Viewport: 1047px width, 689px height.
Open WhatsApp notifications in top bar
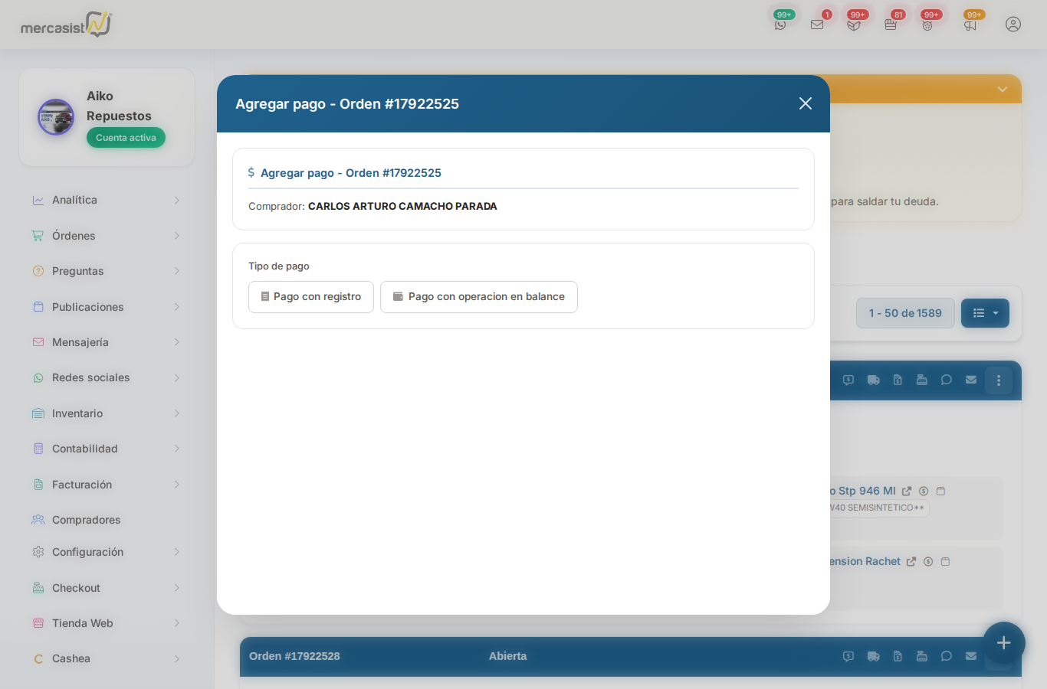(x=780, y=24)
